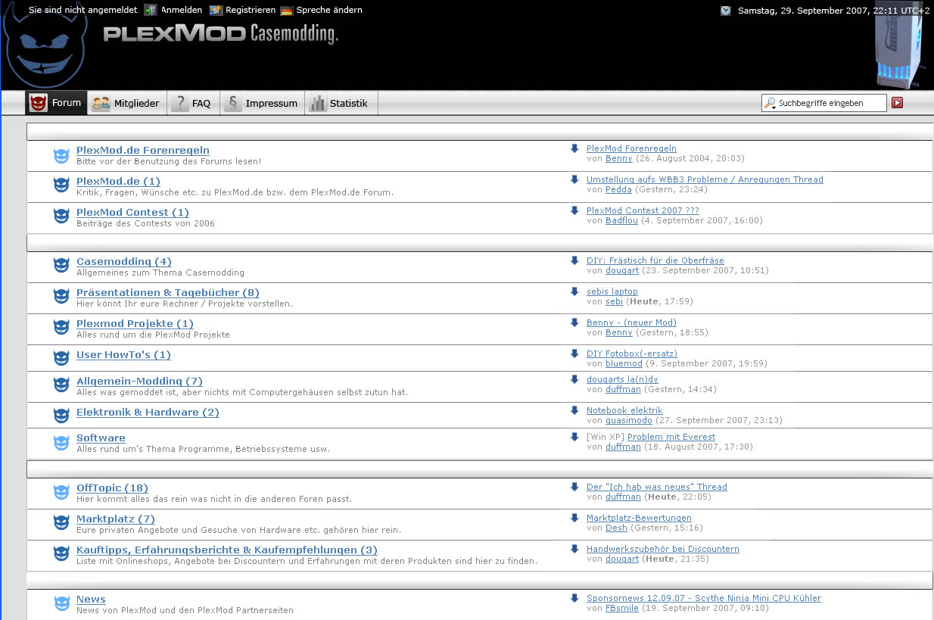Click the blue arrow beside PlexMod Forenregeln post

pos(574,148)
